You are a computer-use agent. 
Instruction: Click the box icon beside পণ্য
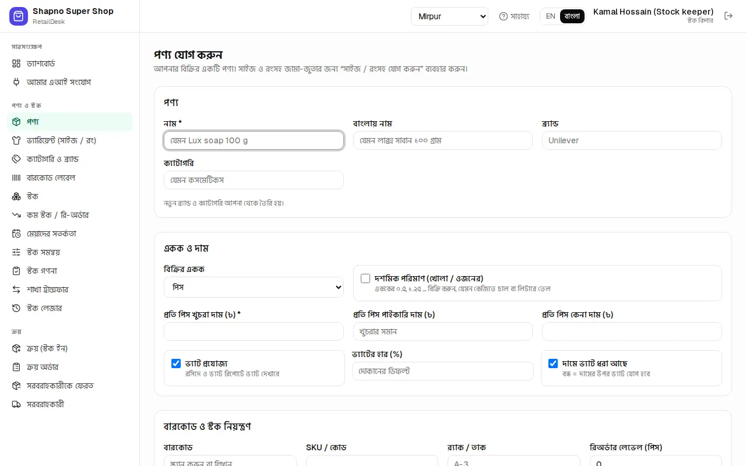[16, 122]
